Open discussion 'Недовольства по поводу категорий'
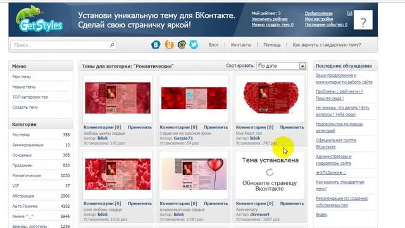 pos(339,127)
